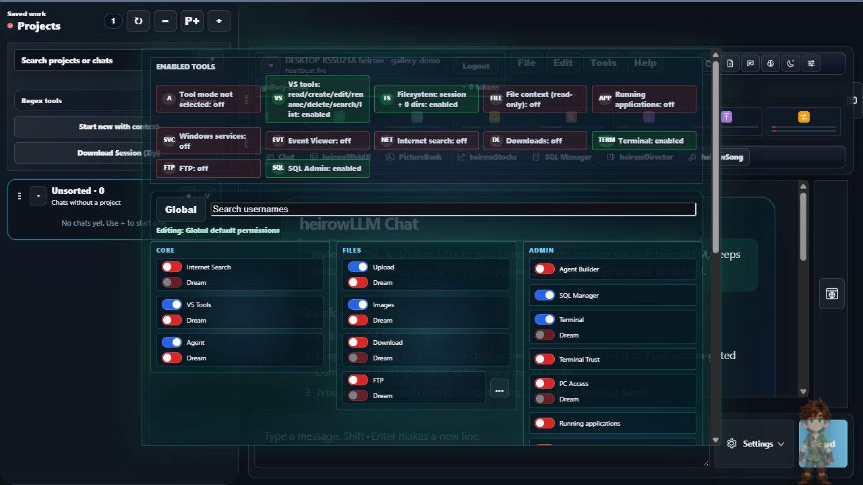Click the VS tools enabled chip
Screen dimensions: 863x485
click(318, 99)
